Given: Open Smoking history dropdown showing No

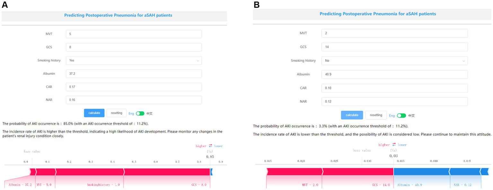Looking at the screenshot, I should (394, 60).
